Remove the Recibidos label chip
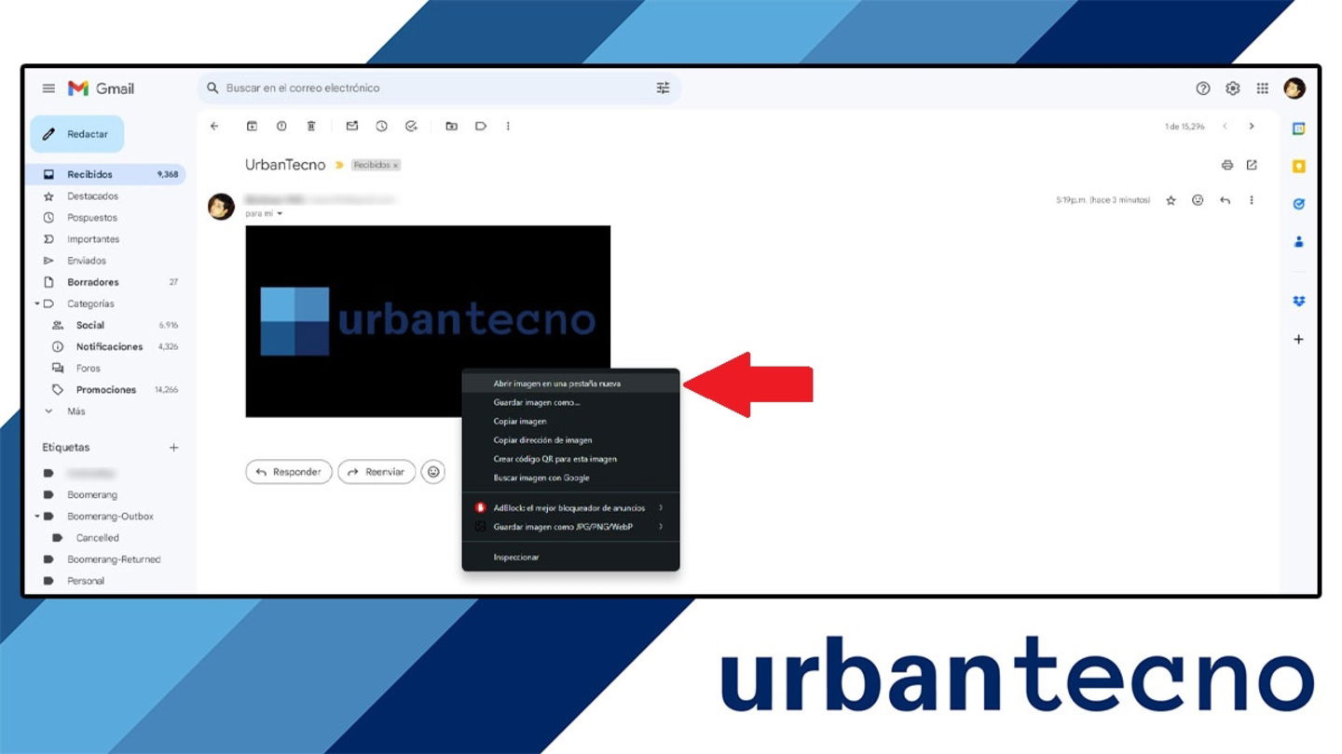1342x754 pixels. [395, 165]
